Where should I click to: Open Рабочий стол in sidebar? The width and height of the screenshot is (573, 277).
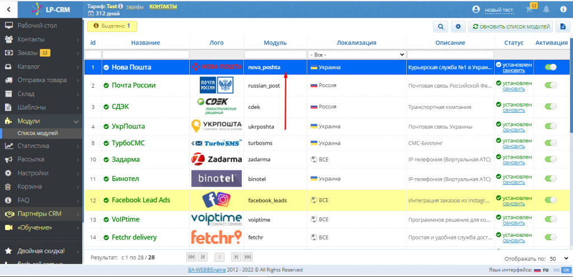[x=41, y=26]
